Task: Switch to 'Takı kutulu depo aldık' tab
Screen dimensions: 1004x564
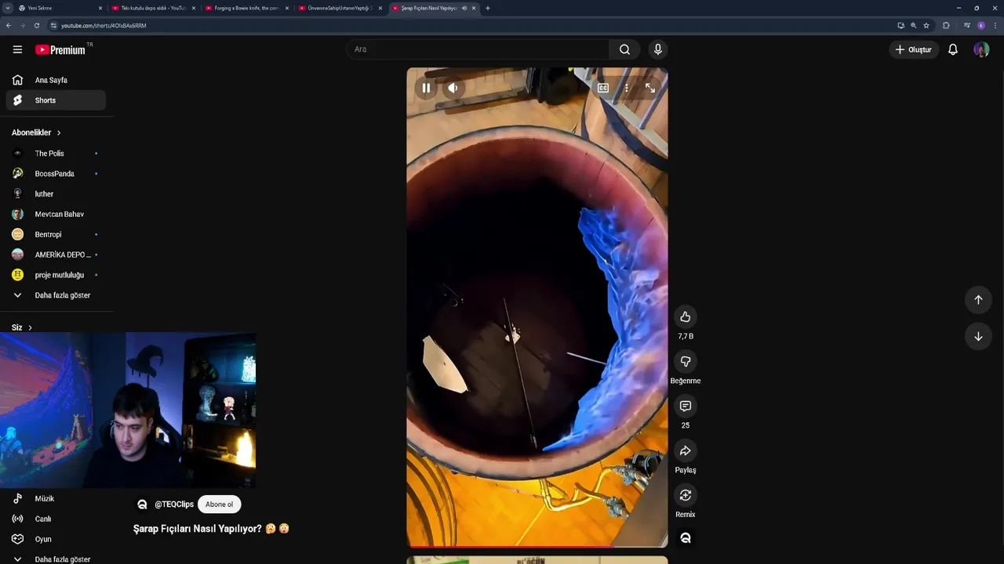Action: pos(153,8)
